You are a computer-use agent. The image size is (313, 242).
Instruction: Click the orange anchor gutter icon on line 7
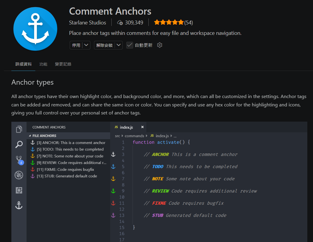113,179
